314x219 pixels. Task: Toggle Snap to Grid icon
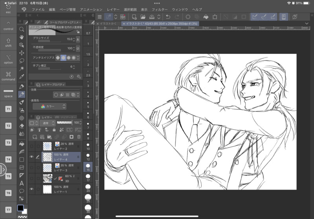(273, 17)
